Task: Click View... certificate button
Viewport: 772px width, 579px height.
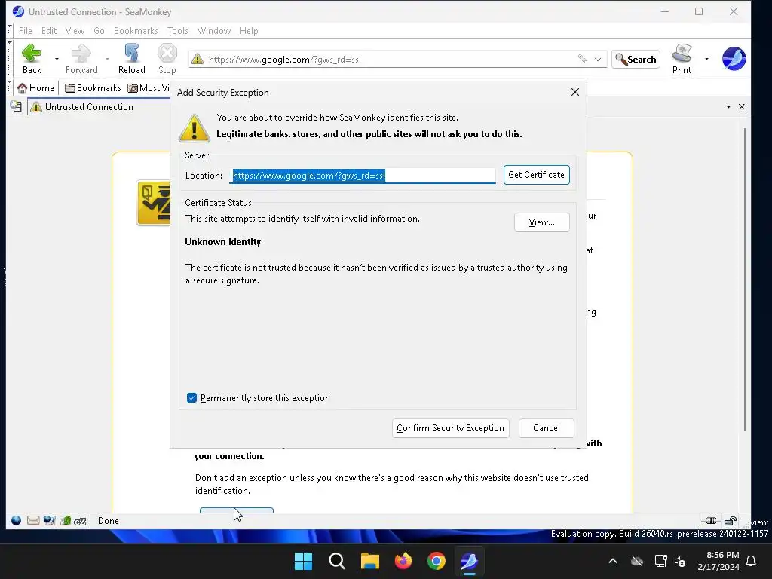Action: (541, 222)
